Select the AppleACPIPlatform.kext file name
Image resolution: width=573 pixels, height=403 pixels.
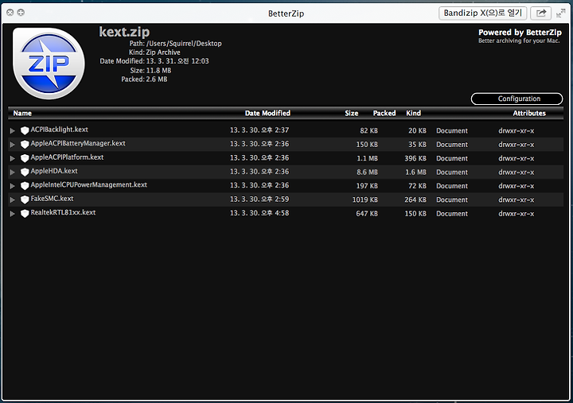67,157
